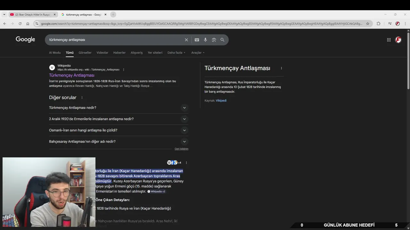Open Chrome three-dot menu
The image size is (410, 230).
(405, 24)
